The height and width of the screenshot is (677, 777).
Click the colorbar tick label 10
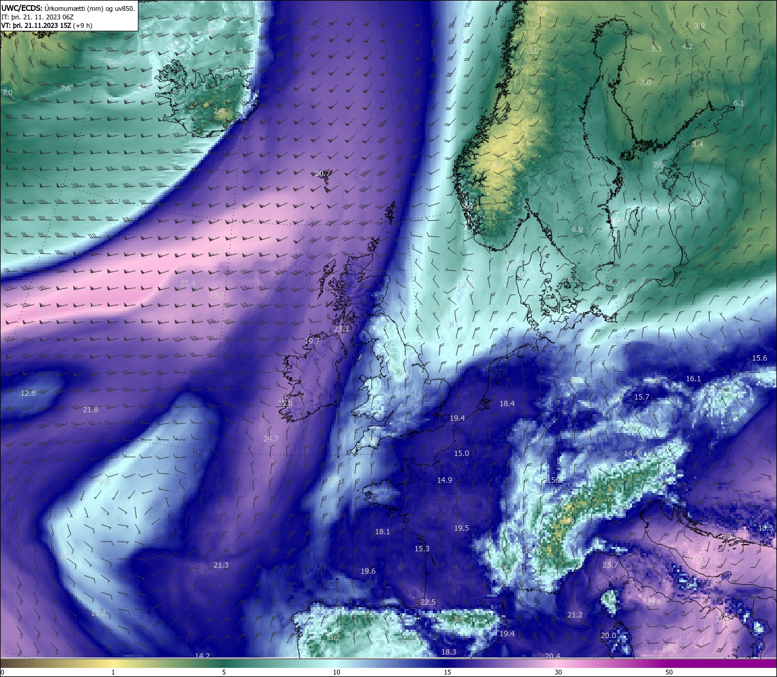pos(336,672)
